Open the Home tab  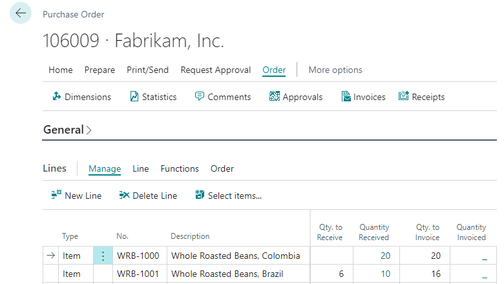point(61,70)
